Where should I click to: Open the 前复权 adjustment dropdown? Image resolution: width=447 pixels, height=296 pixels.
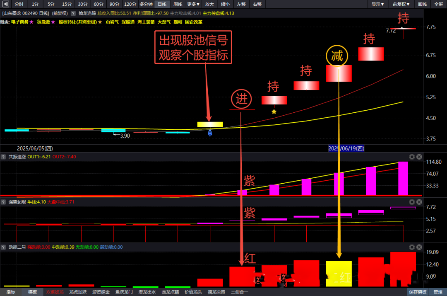(x=401, y=4)
